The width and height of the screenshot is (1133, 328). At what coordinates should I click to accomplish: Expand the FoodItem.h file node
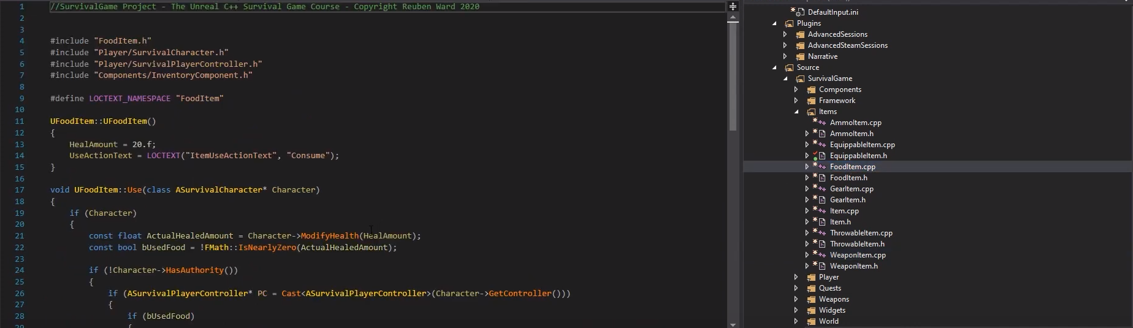807,178
